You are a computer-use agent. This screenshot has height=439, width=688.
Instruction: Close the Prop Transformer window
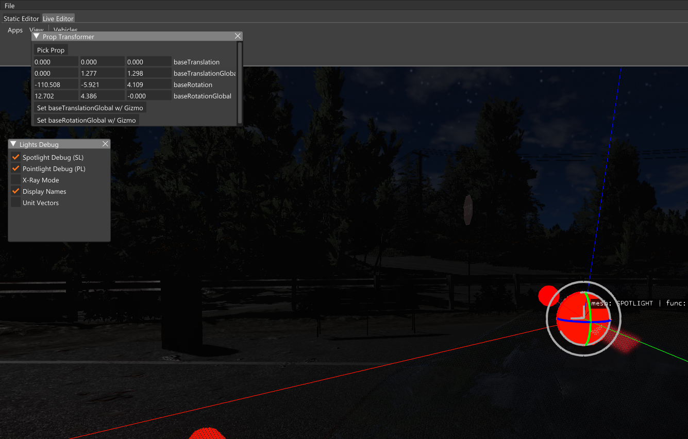coord(238,37)
